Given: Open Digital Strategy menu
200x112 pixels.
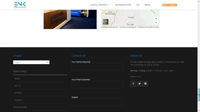Looking at the screenshot, I should point(99,5).
